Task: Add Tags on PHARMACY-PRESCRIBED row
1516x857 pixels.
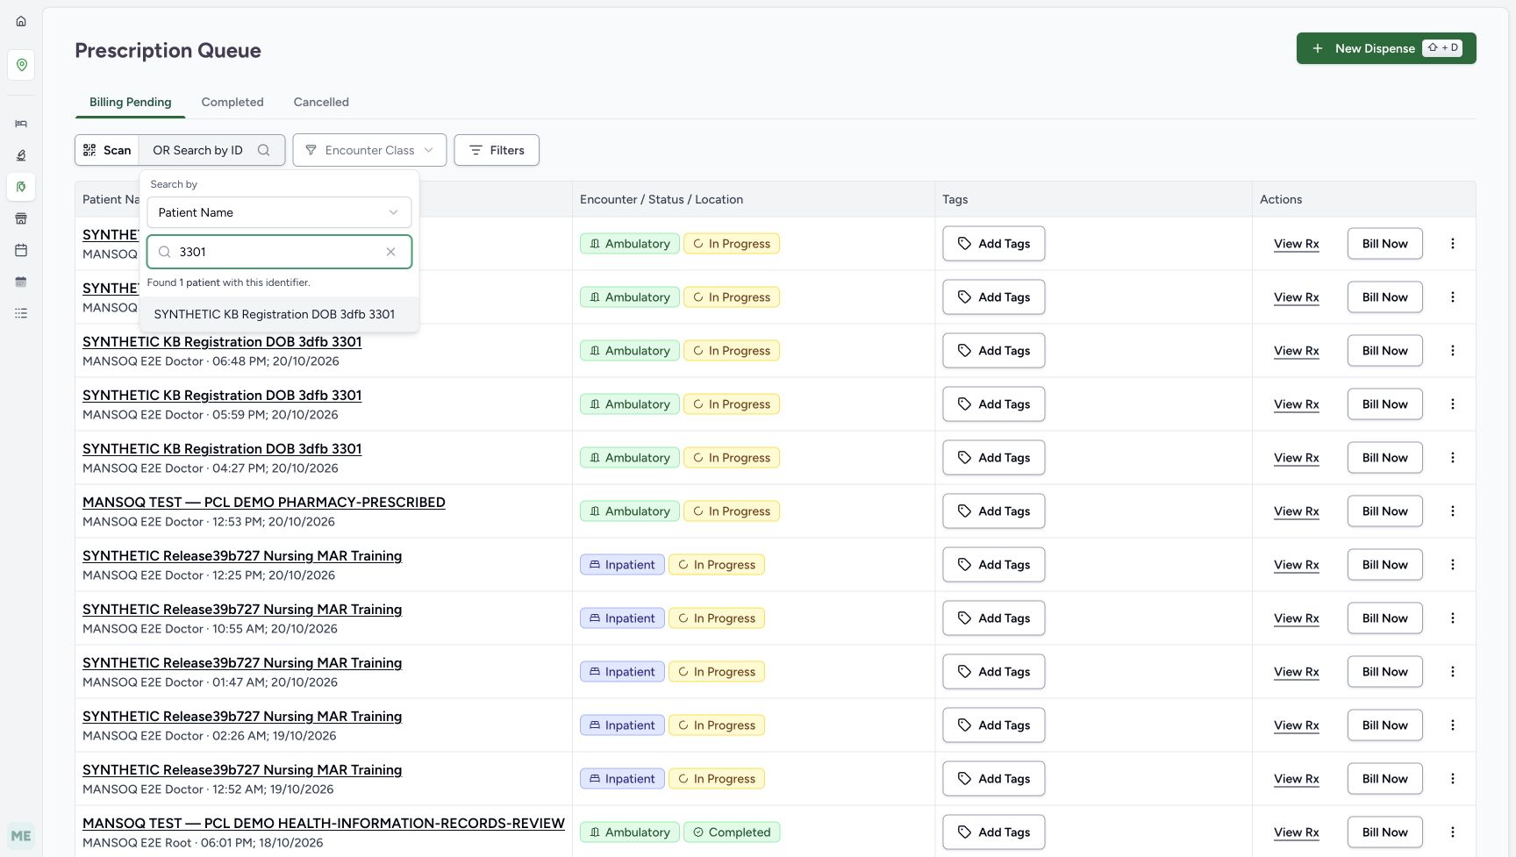Action: click(994, 511)
